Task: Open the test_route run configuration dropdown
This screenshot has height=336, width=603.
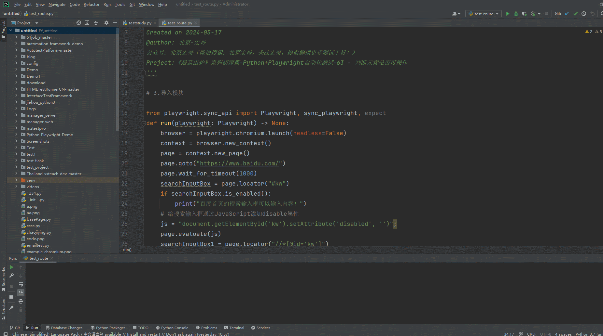Action: click(484, 14)
